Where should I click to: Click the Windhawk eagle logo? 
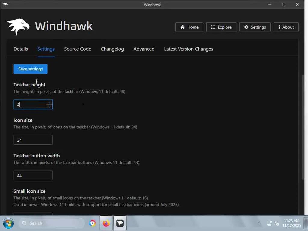pos(18,26)
